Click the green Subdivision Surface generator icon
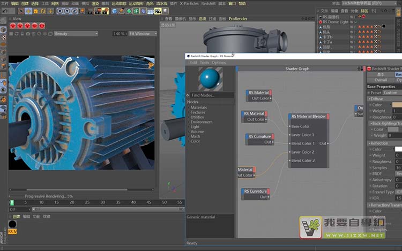The width and height of the screenshot is (402, 251). click(x=129, y=11)
